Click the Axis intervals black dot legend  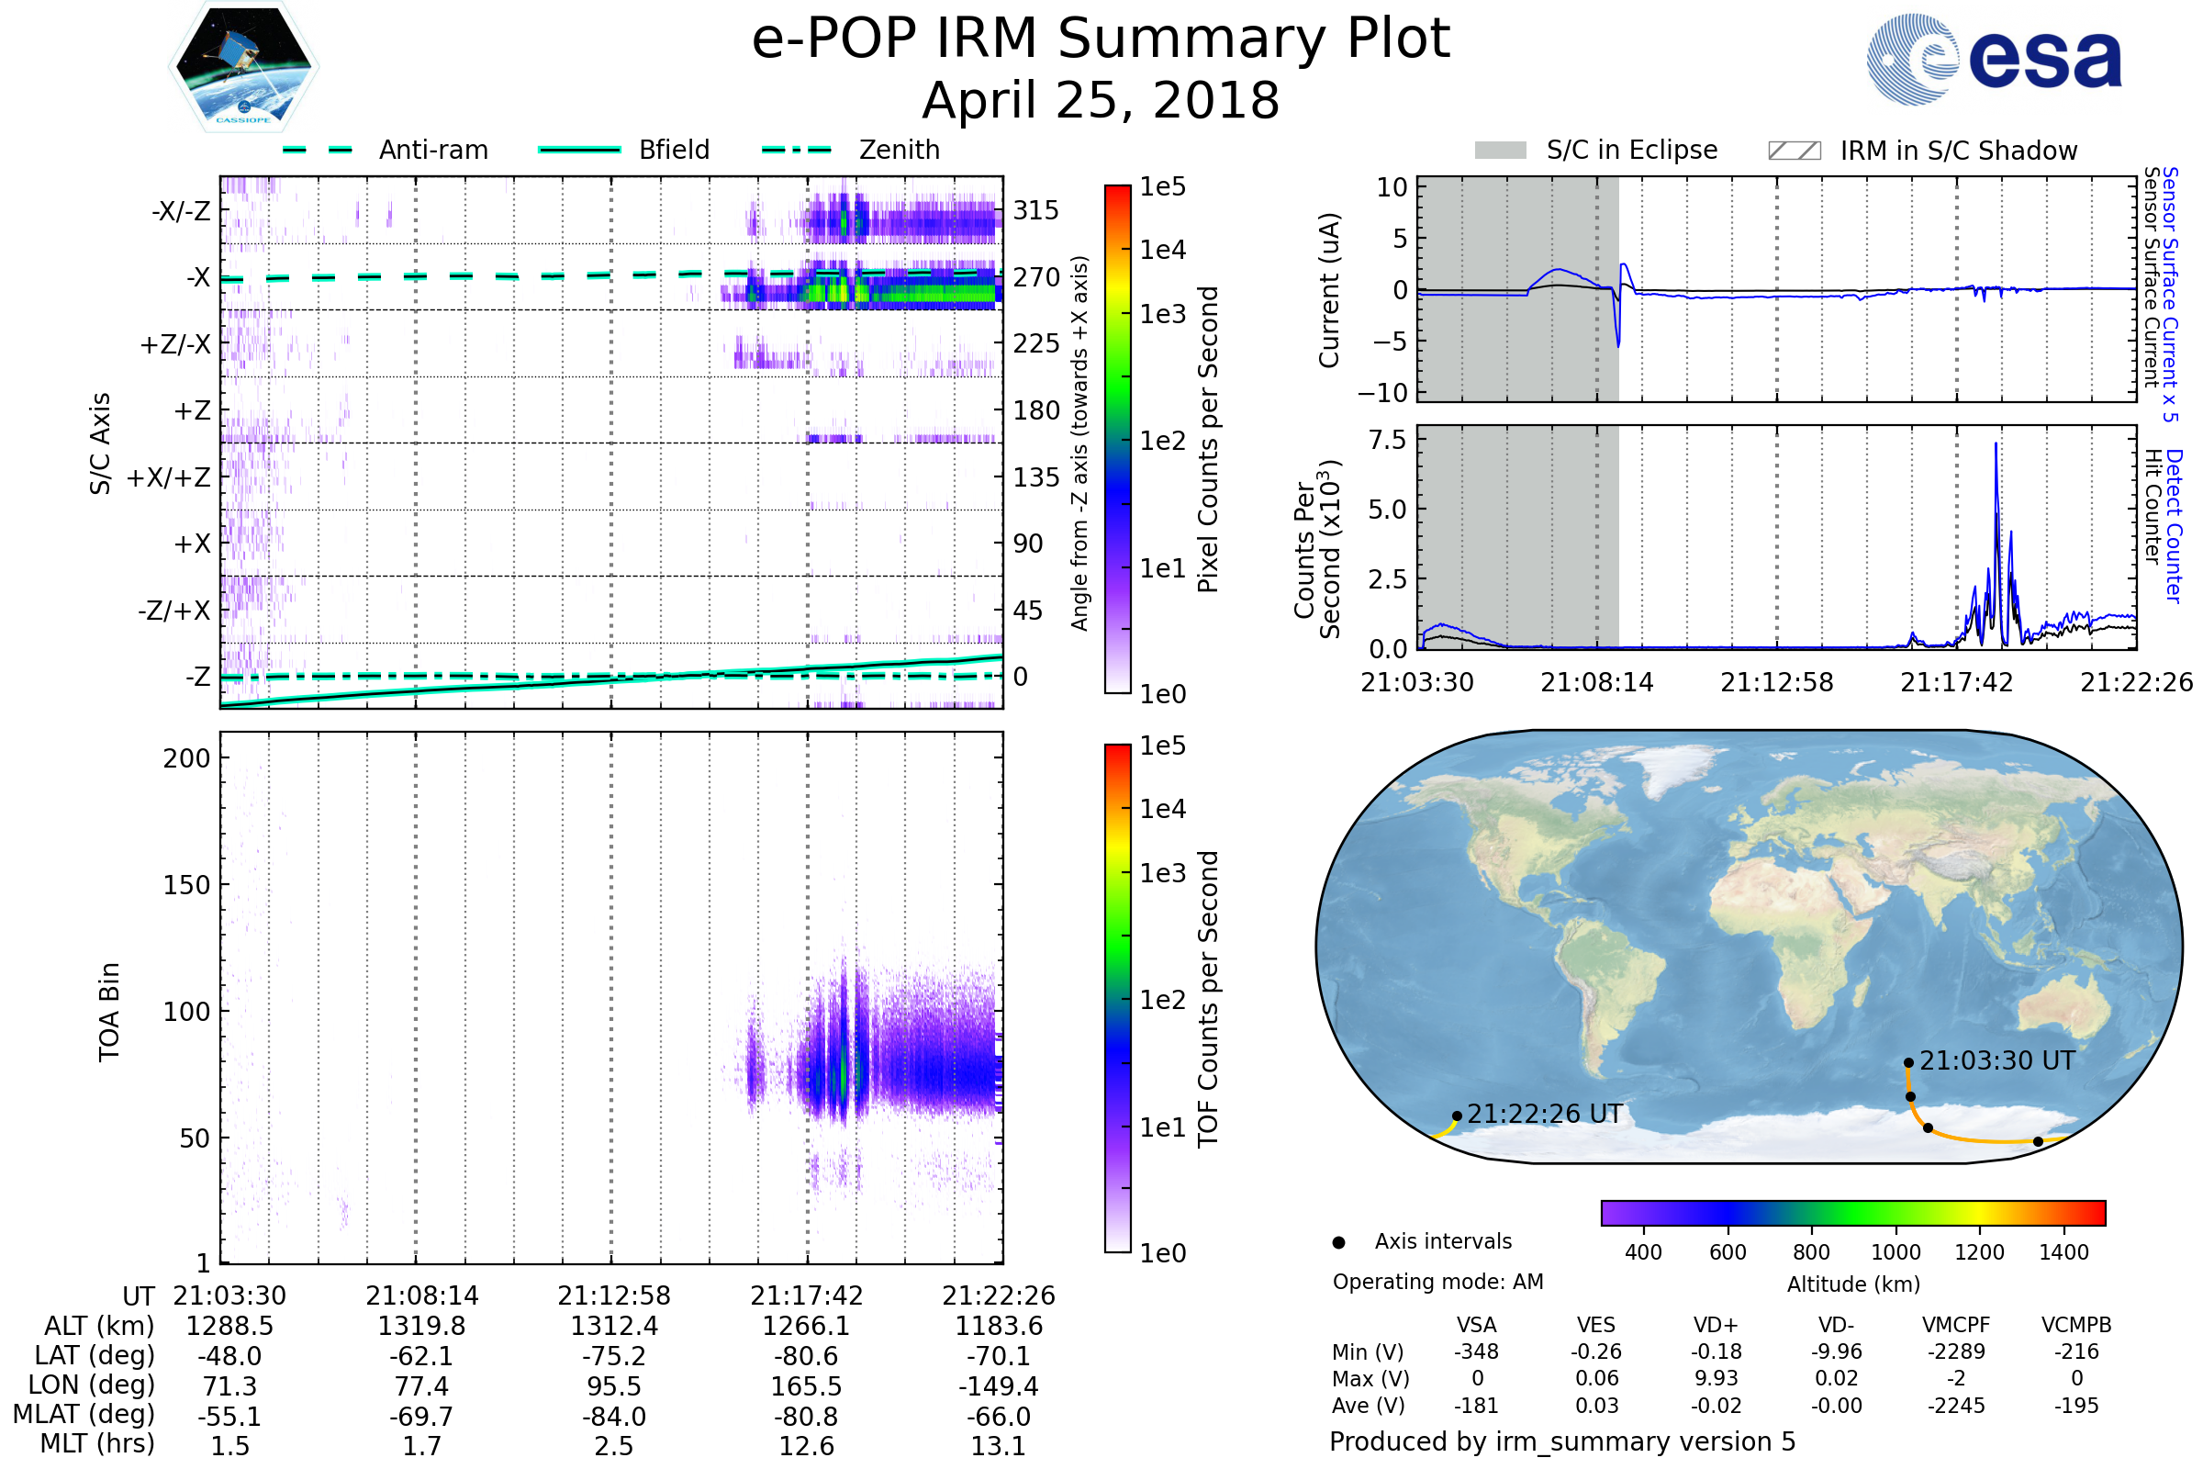pos(1338,1242)
